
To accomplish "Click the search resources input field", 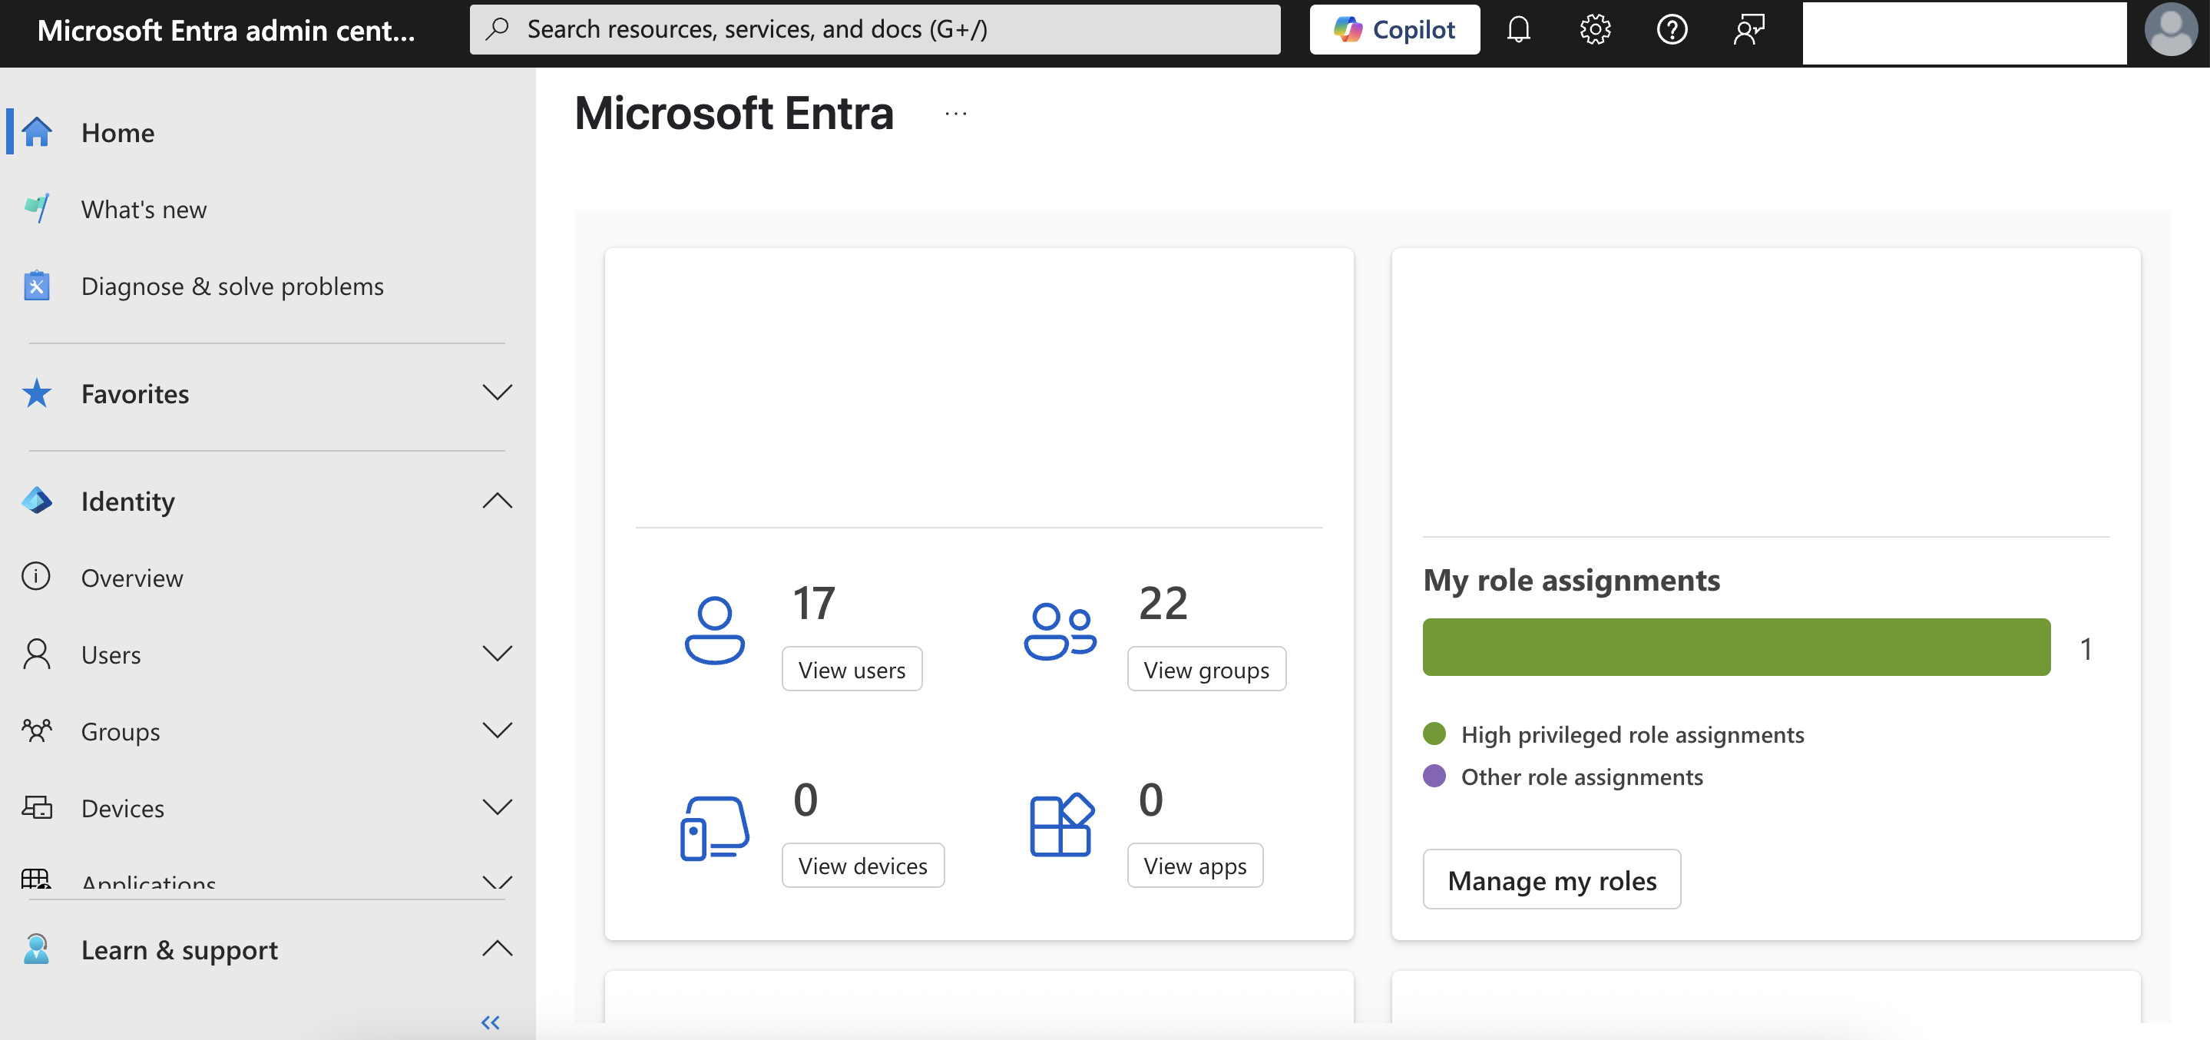I will click(875, 30).
